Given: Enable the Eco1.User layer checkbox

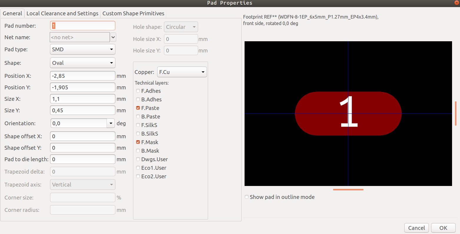Looking at the screenshot, I should [x=138, y=168].
